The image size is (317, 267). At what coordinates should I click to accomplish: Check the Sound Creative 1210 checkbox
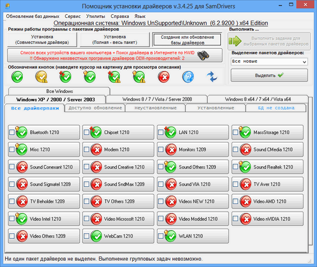tap(87, 167)
